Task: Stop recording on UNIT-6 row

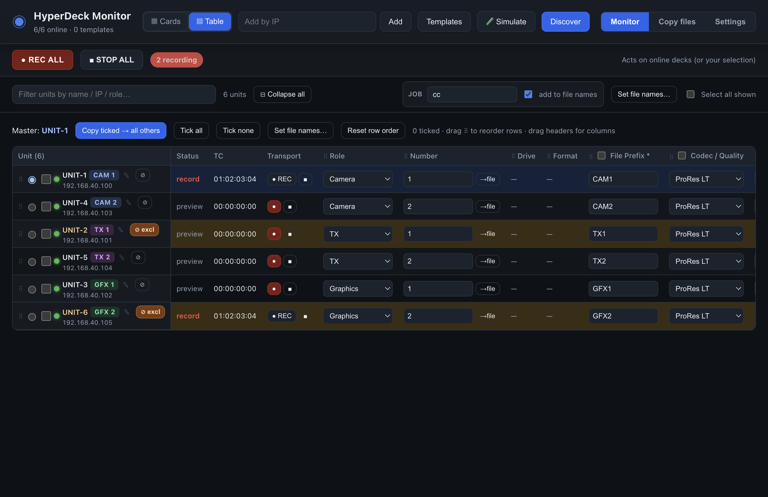Action: (305, 316)
